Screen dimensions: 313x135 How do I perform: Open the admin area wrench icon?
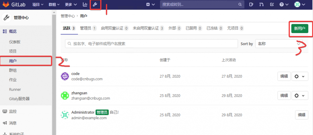coord(95,5)
